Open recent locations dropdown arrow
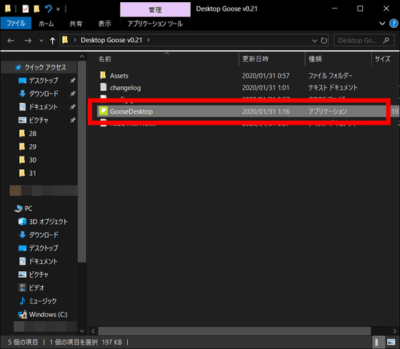This screenshot has height=349, width=400. [41, 41]
